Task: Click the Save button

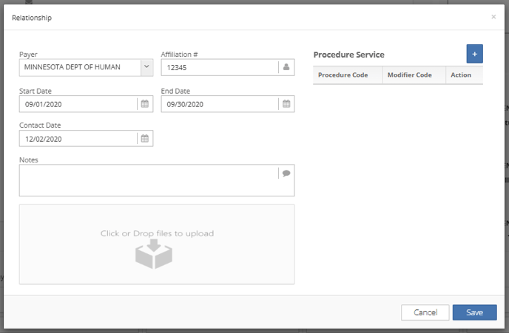Action: point(474,312)
